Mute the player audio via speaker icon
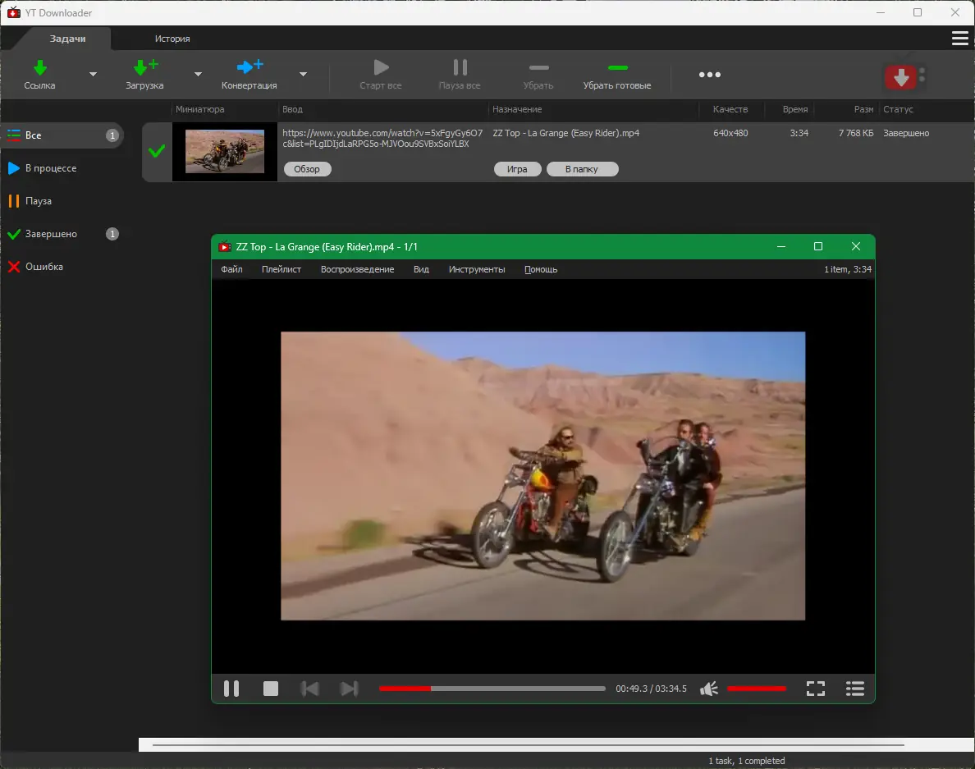This screenshot has height=769, width=975. click(709, 689)
